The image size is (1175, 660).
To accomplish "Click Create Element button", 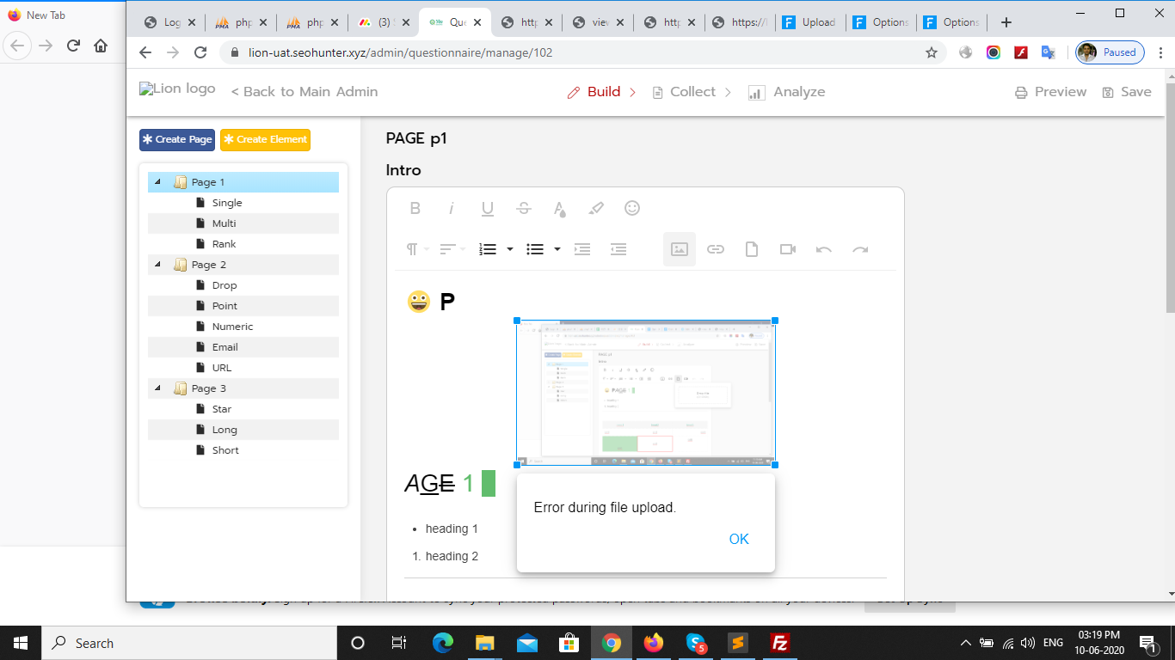I will point(265,139).
